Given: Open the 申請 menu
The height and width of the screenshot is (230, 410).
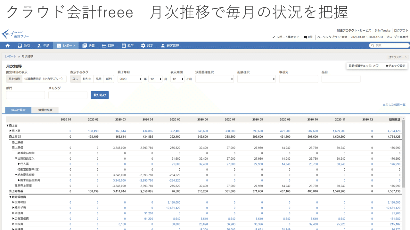Looking at the screenshot, I should click(x=43, y=46).
